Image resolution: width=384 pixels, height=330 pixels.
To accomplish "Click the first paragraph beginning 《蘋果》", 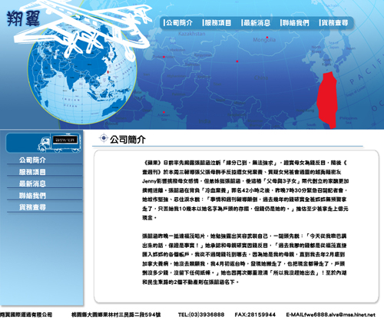I will pyautogui.click(x=245, y=190).
